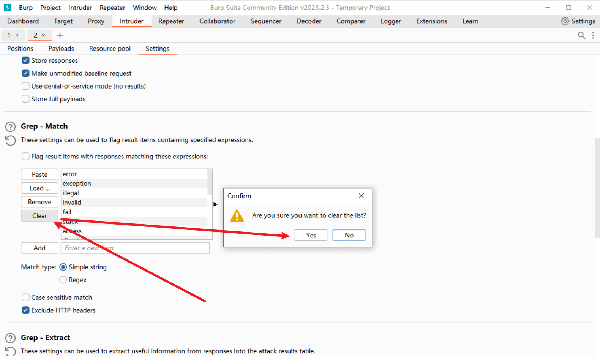The width and height of the screenshot is (600, 356).
Task: Switch to the Extensions tab
Action: coord(432,21)
